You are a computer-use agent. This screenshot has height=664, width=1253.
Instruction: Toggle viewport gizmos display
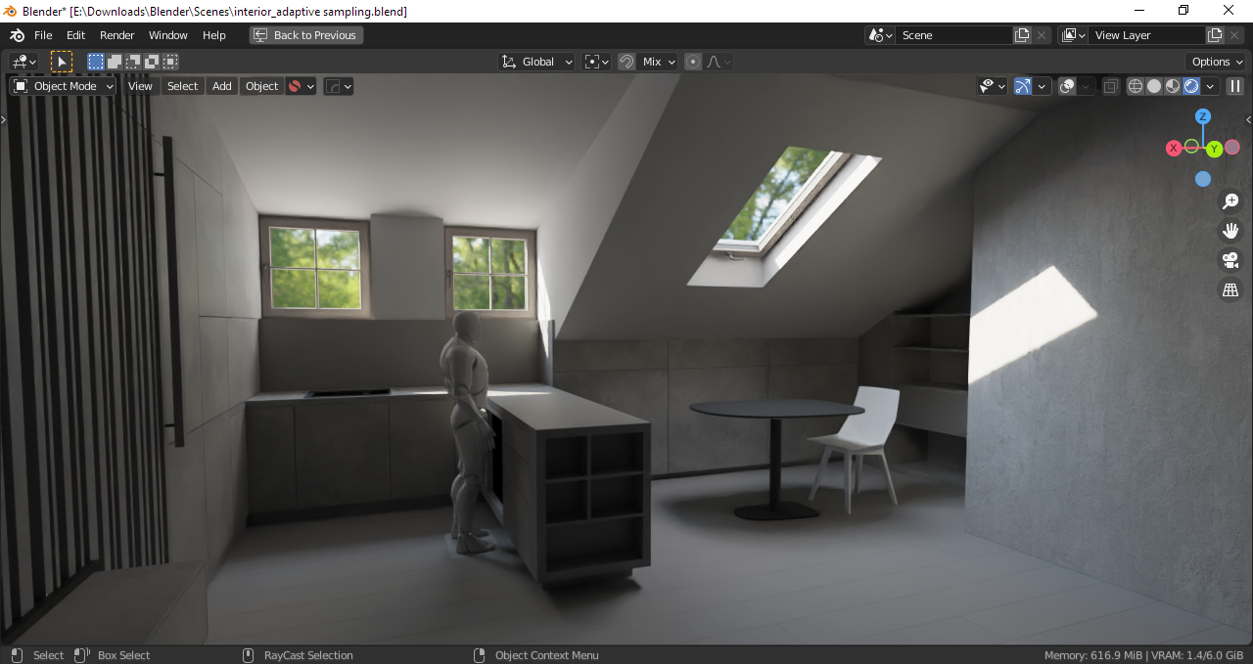[x=1023, y=86]
